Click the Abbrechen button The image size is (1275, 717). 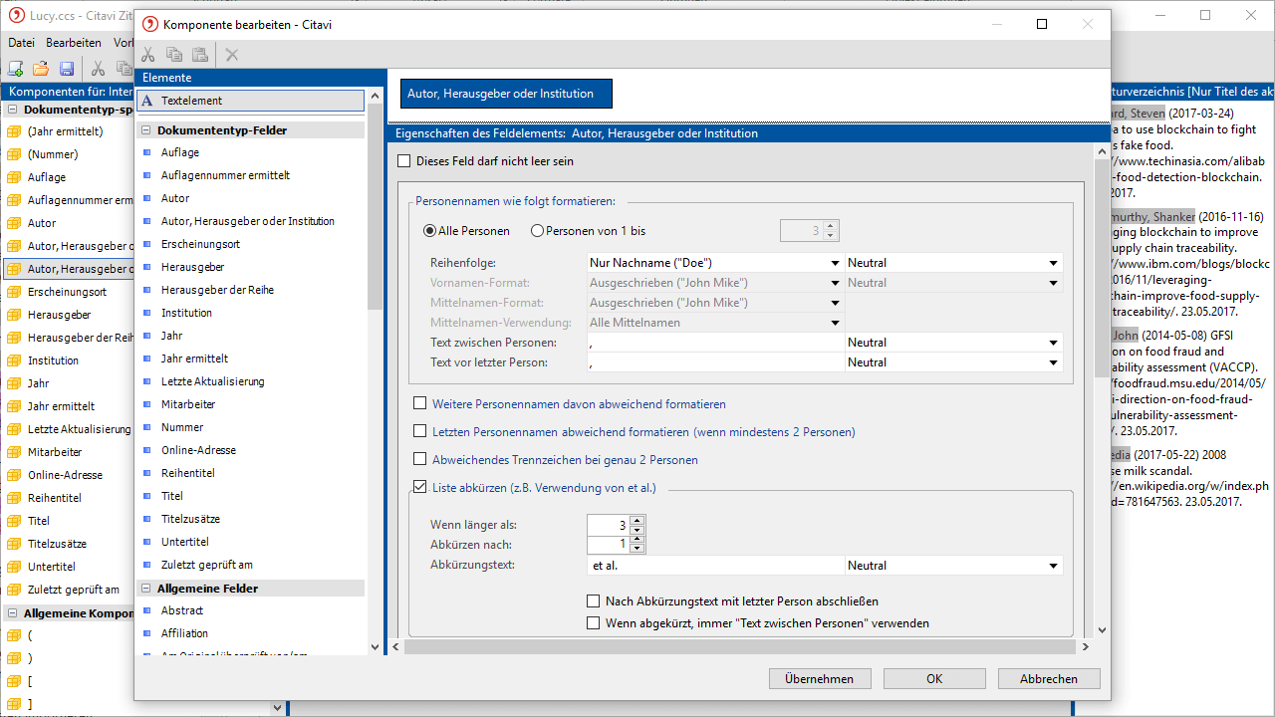pos(1048,679)
